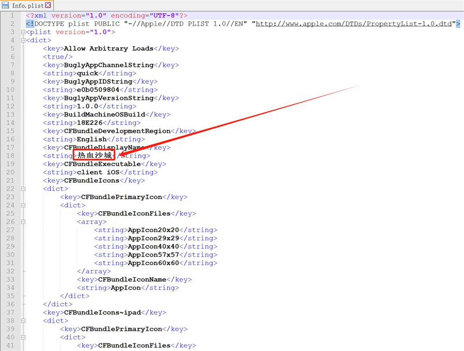Click the key CFBundleIcons~ipad

tap(102, 313)
